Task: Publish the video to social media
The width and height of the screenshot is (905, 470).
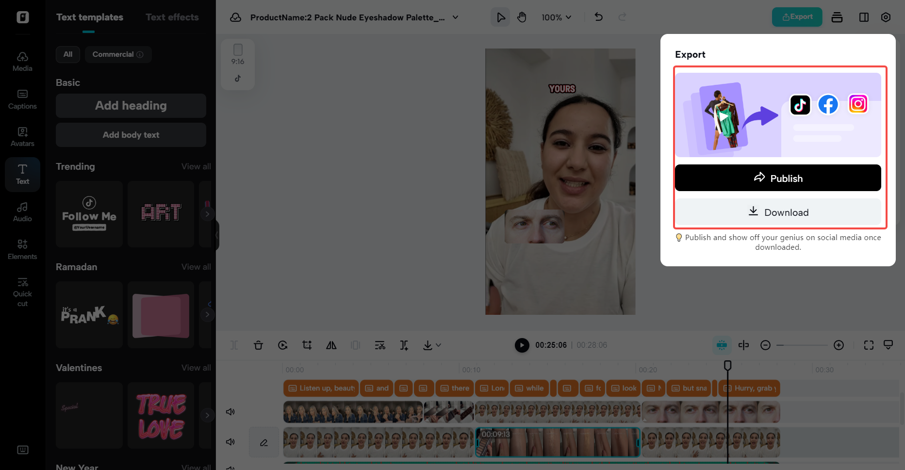Action: click(x=777, y=178)
